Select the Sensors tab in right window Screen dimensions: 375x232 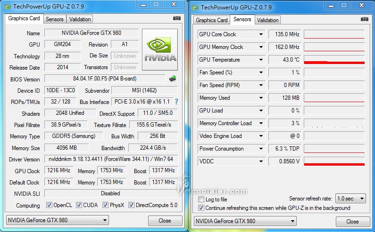(242, 19)
